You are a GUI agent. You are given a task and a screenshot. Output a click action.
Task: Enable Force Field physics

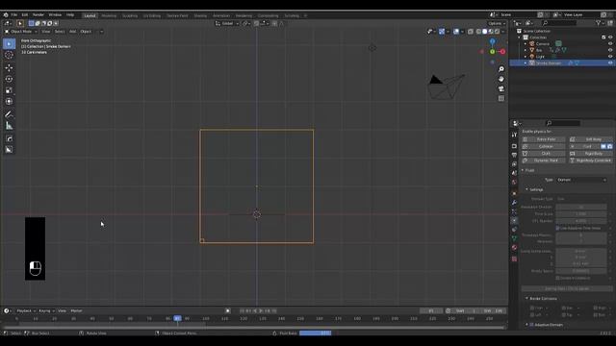click(x=543, y=139)
